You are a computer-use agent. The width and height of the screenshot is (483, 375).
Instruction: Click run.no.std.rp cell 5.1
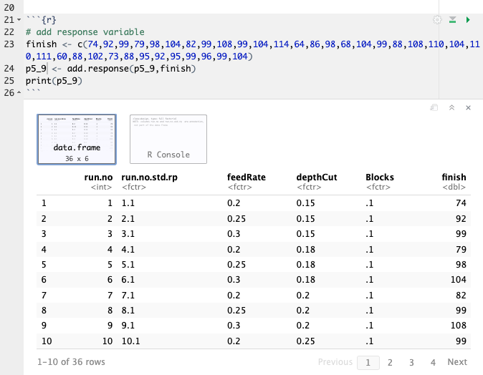point(128,265)
